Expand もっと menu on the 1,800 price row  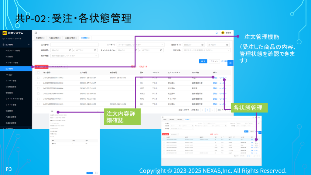[x=223, y=88]
